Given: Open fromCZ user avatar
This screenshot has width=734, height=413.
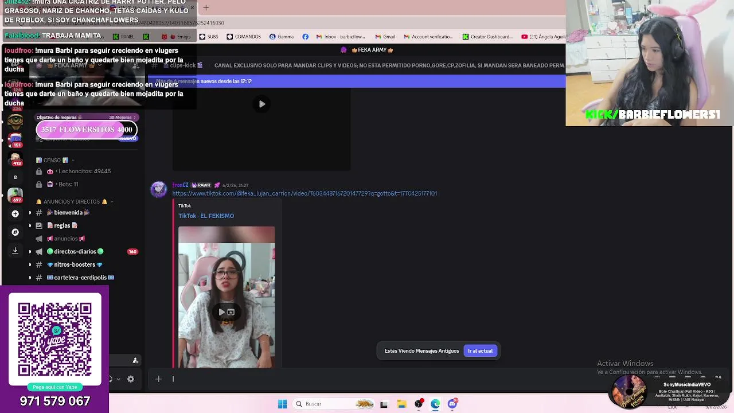Looking at the screenshot, I should click(x=158, y=189).
